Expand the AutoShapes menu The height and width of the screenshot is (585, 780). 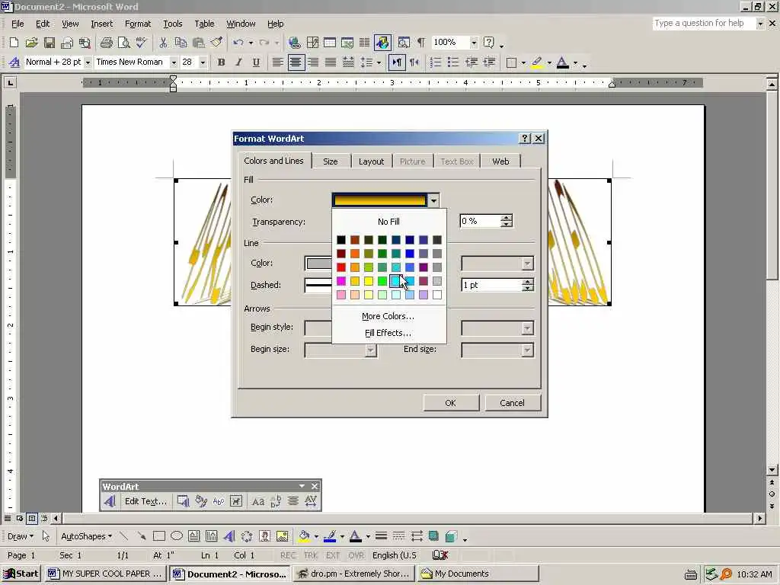(x=86, y=536)
